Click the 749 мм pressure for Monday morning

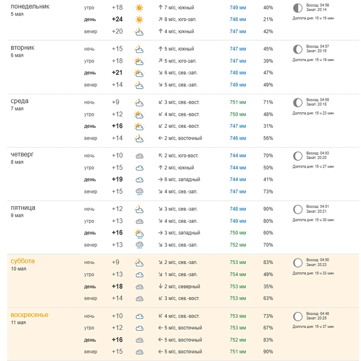pos(238,8)
